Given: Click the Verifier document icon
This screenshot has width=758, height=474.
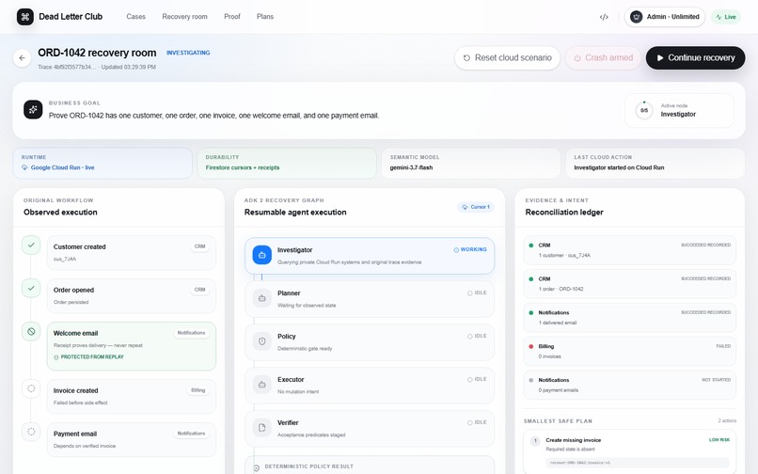Looking at the screenshot, I should (262, 428).
